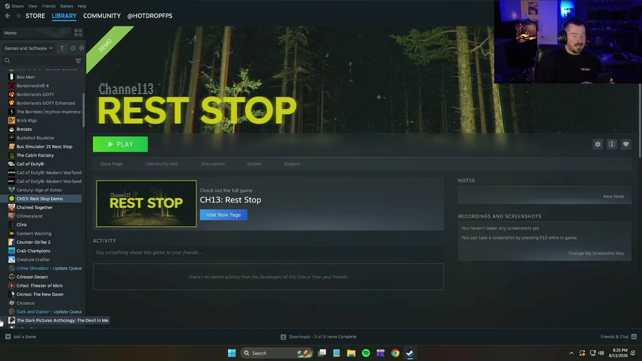Select Buckshot Roulette in the library
Image resolution: width=642 pixels, height=361 pixels.
tap(35, 138)
